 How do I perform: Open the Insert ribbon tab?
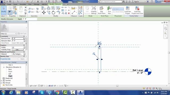point(15,4)
